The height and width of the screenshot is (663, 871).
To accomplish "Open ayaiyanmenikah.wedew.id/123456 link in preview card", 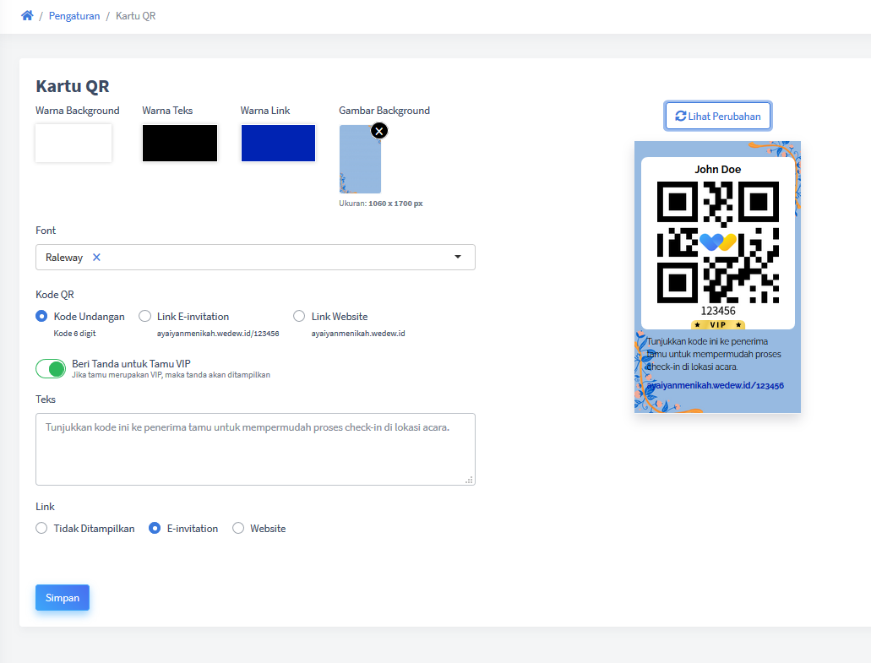I will (715, 385).
